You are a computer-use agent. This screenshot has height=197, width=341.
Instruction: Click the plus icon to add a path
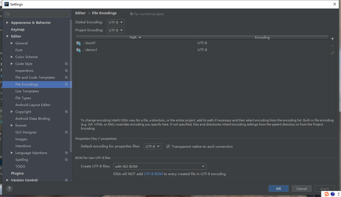pyautogui.click(x=332, y=39)
